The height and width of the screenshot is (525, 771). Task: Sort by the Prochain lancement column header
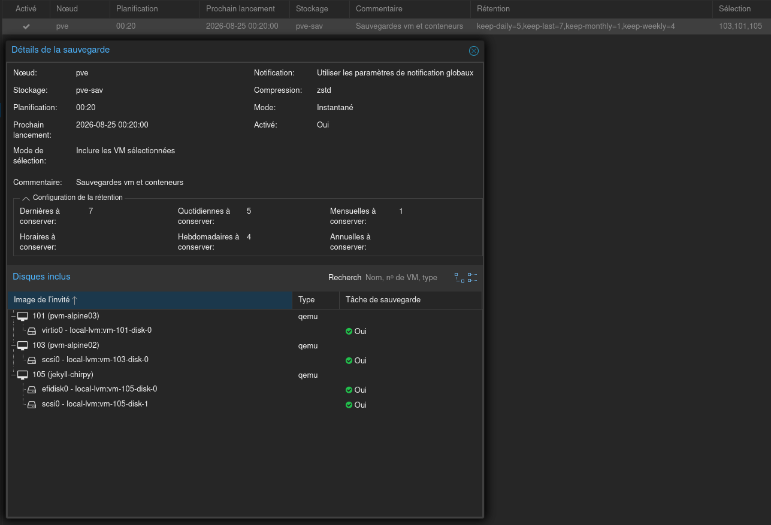[244, 9]
